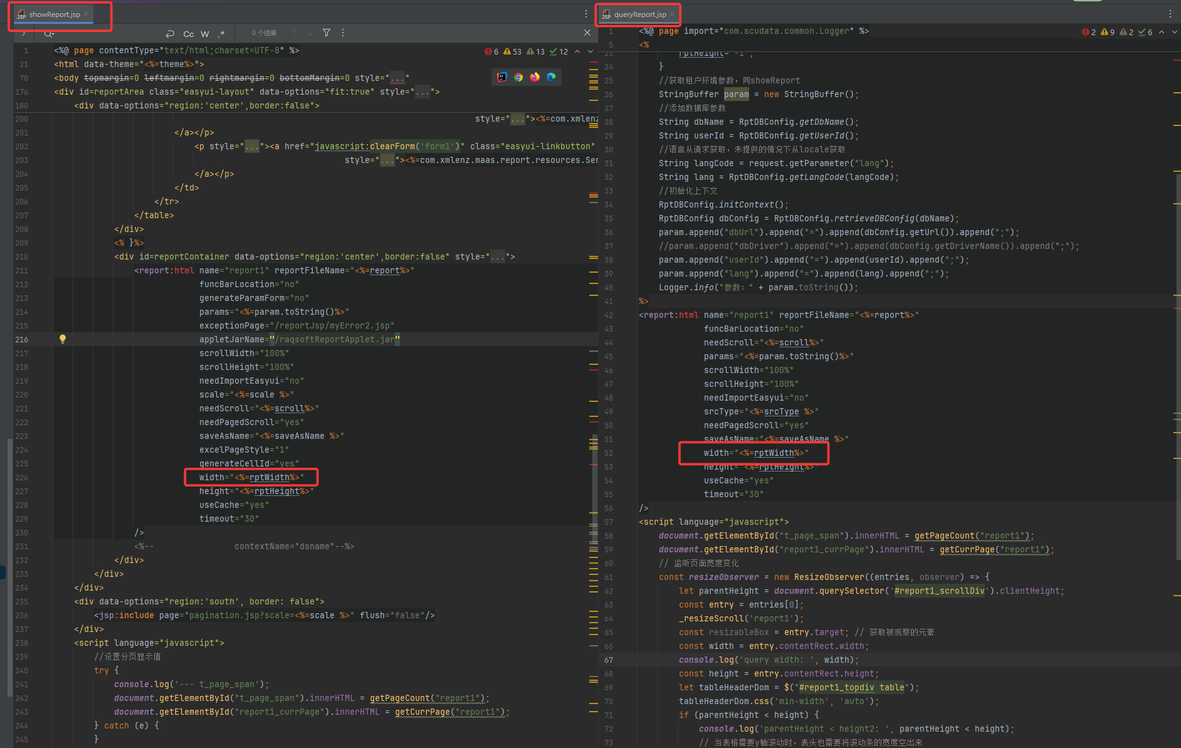1181x748 pixels.
Task: Open in IntelliJ built-in preview icon
Action: 501,77
